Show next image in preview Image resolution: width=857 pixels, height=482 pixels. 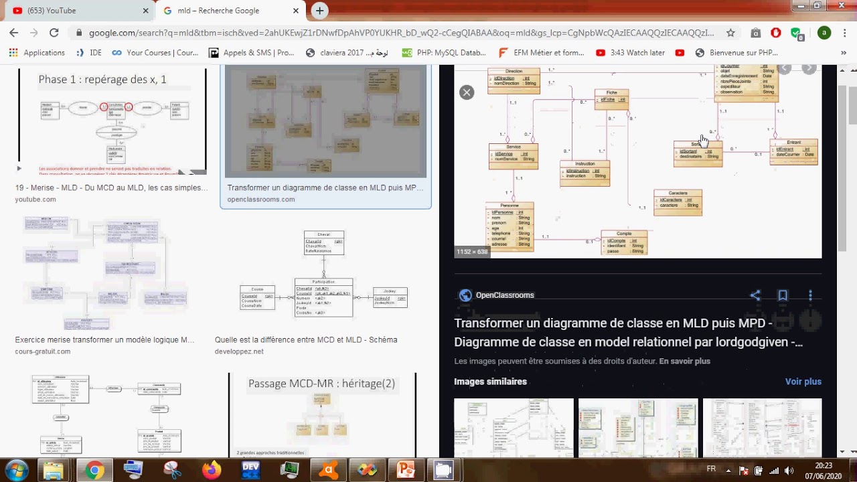click(x=809, y=68)
